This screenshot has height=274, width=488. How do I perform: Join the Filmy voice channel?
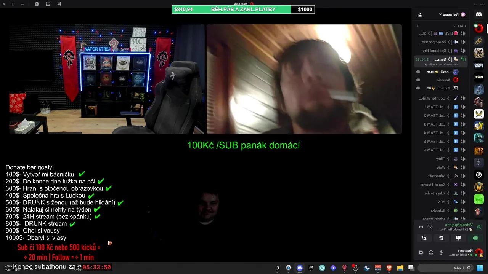tap(441, 159)
